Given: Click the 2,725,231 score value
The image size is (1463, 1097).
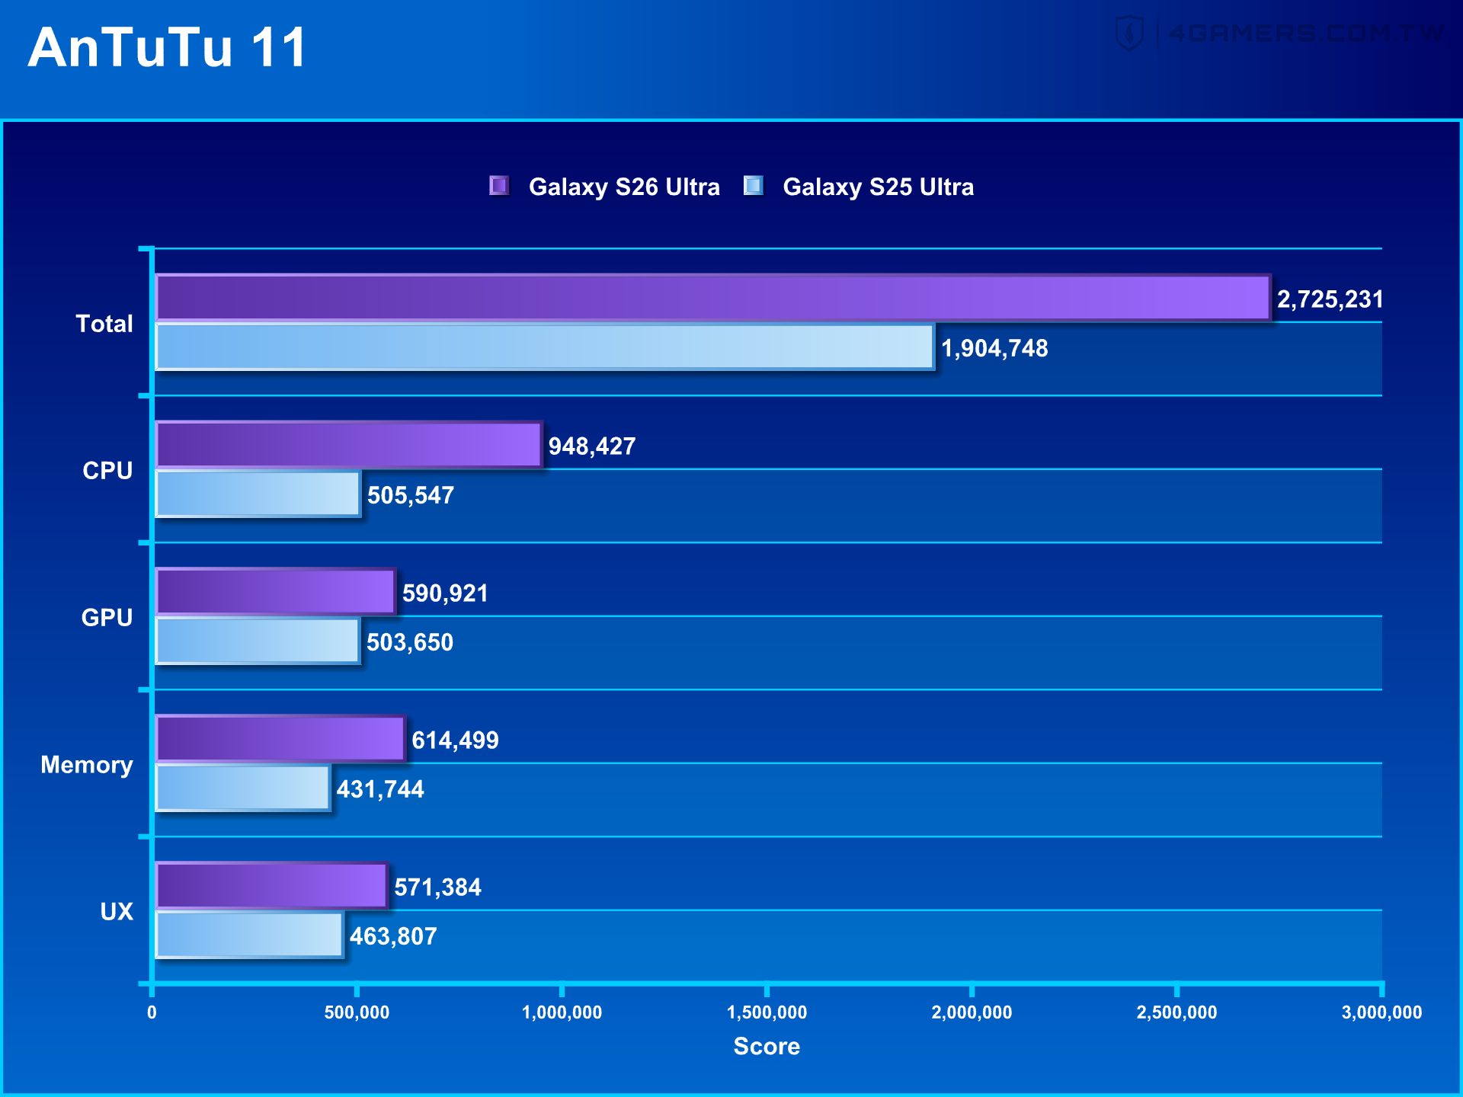Looking at the screenshot, I should tap(1330, 299).
